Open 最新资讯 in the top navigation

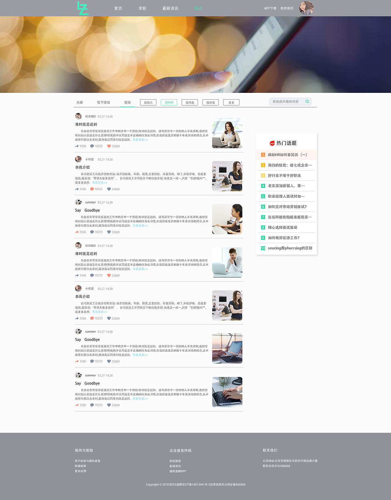point(170,9)
